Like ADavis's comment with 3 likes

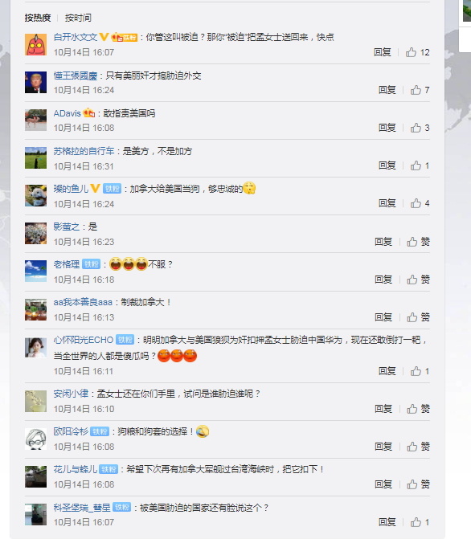tap(420, 128)
